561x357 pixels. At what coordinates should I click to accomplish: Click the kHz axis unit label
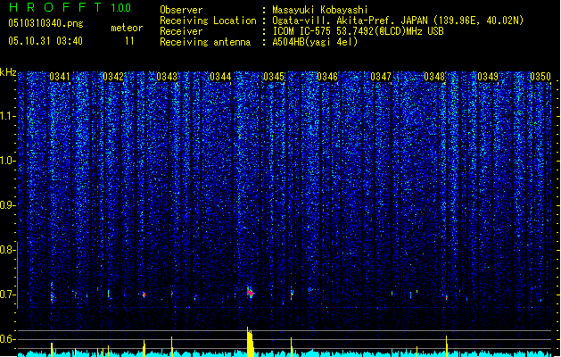(x=8, y=72)
